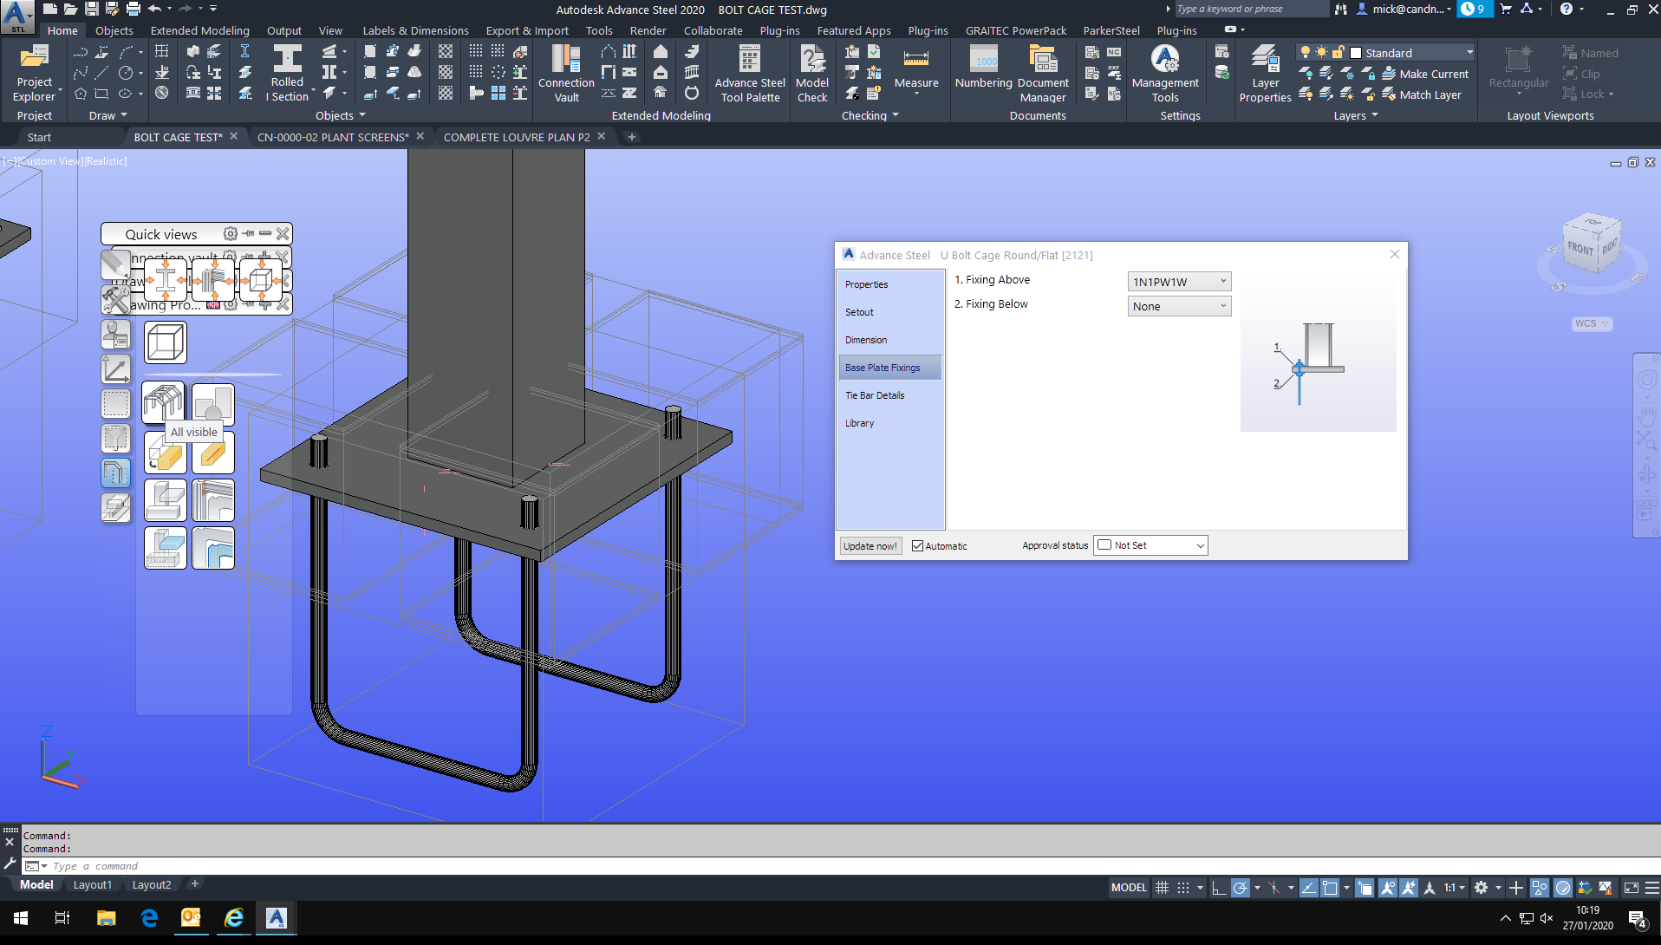Uncheck the Automatic checkbox in the dialog
The height and width of the screenshot is (945, 1661).
click(917, 545)
